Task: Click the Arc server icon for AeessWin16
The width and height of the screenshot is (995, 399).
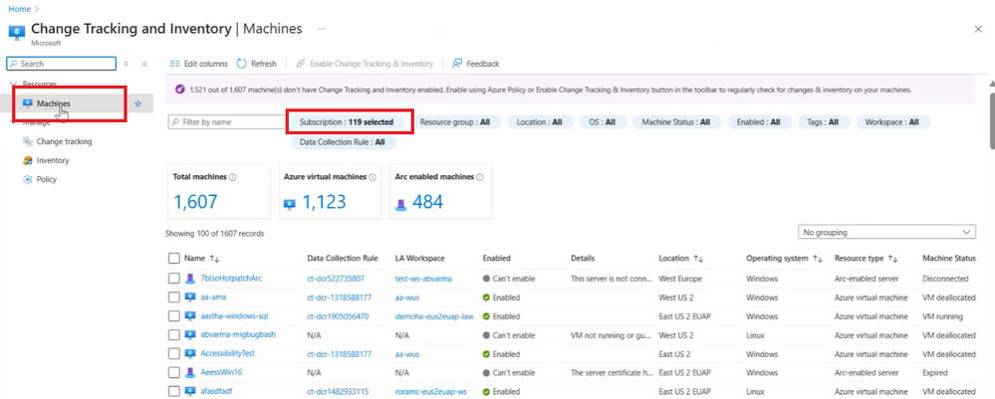Action: click(x=190, y=373)
